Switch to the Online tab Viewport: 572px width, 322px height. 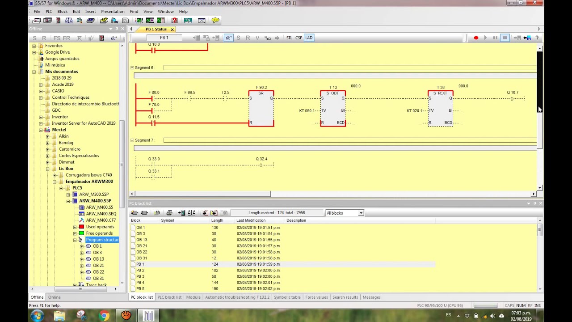[54, 297]
